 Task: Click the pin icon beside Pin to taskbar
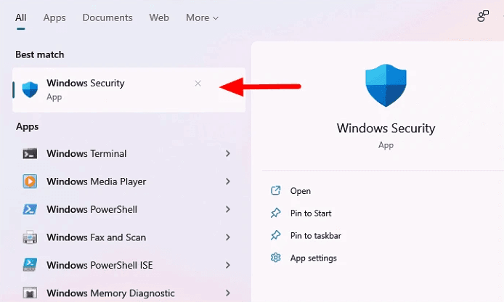click(276, 235)
